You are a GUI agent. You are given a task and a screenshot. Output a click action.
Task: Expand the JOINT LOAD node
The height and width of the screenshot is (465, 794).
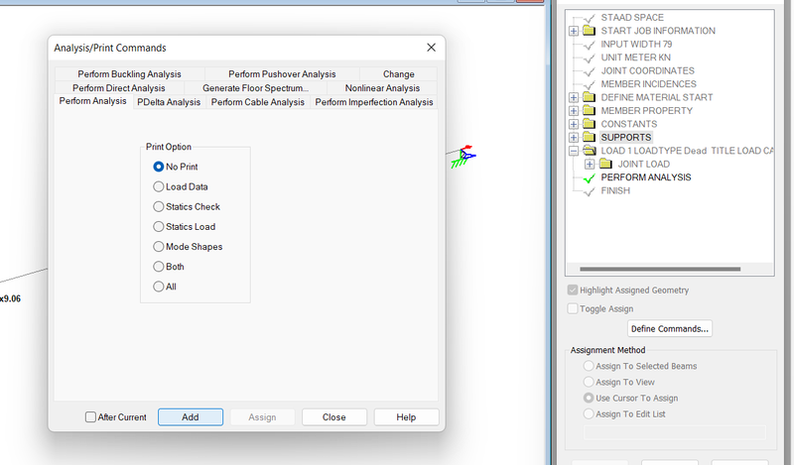coord(590,164)
